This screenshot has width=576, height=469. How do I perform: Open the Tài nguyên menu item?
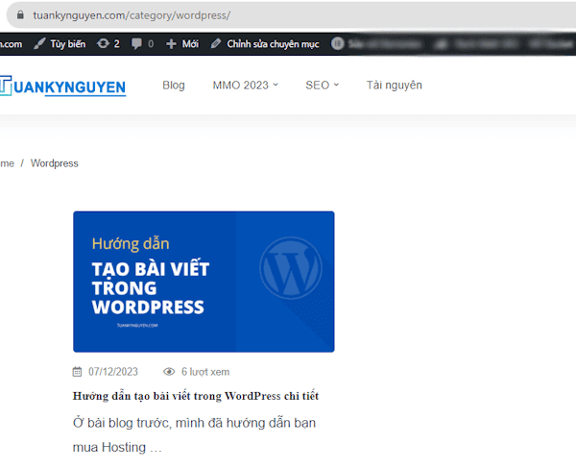(x=395, y=86)
